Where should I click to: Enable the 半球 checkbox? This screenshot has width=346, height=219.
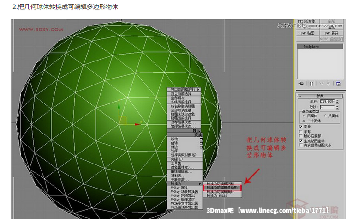click(x=300, y=132)
